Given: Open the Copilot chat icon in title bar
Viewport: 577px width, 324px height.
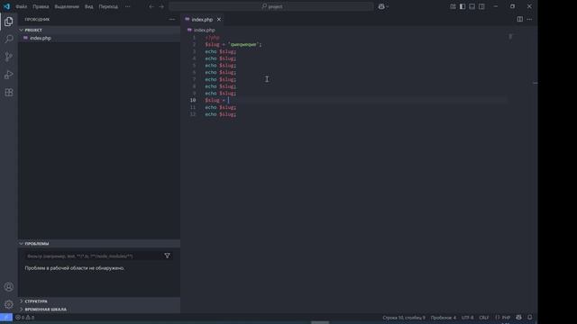Looking at the screenshot, I should 381,6.
